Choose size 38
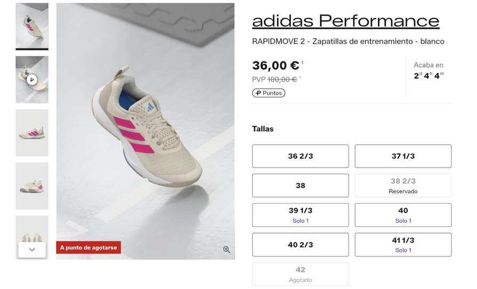The image size is (477, 289). tap(300, 186)
